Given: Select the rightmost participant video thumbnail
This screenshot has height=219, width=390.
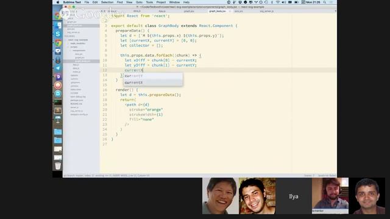Looking at the screenshot, I should click(x=367, y=196).
